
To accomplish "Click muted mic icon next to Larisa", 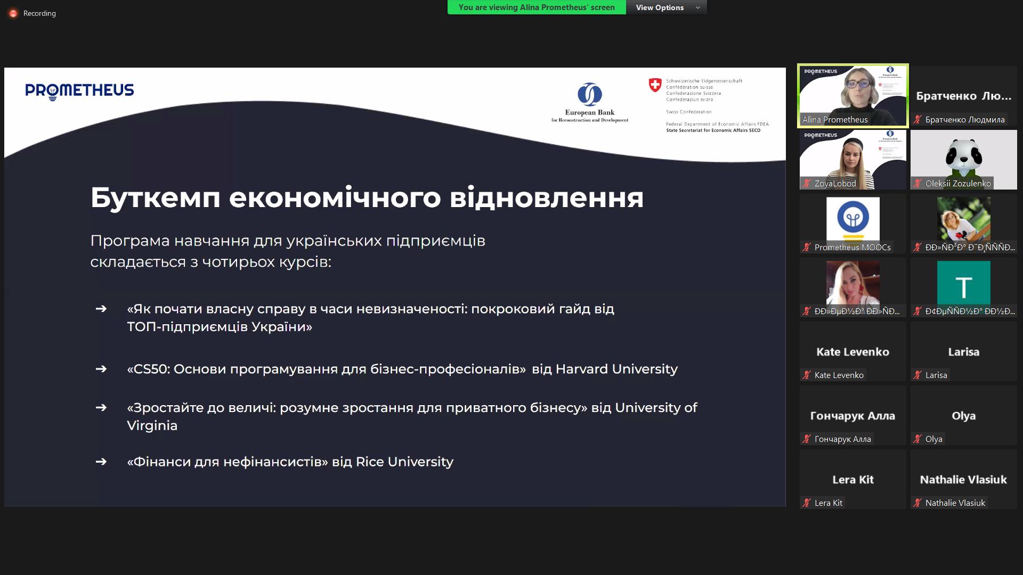I will point(918,375).
